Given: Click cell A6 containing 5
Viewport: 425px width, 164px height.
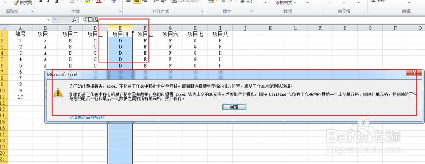Looking at the screenshot, I should (x=20, y=65).
